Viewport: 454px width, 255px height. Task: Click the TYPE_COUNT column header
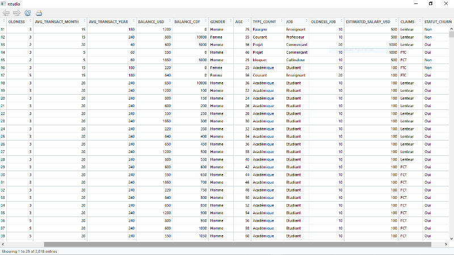(x=264, y=22)
